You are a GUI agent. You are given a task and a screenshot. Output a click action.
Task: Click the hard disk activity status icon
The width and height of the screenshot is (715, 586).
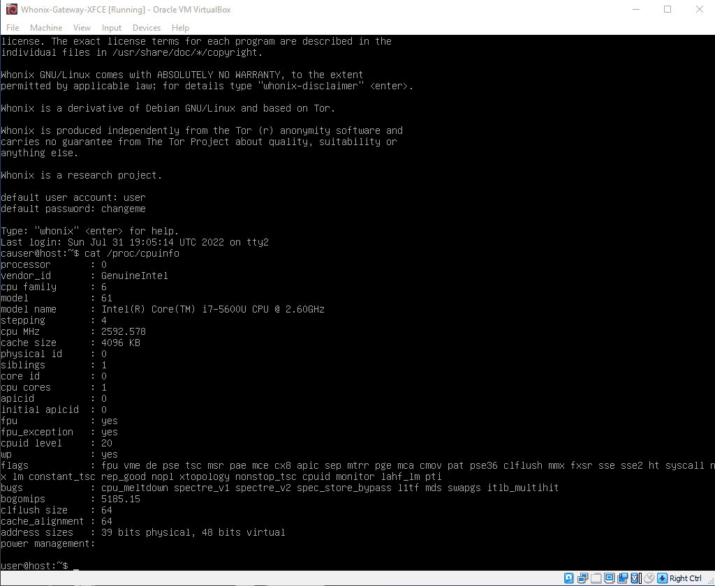pos(568,578)
